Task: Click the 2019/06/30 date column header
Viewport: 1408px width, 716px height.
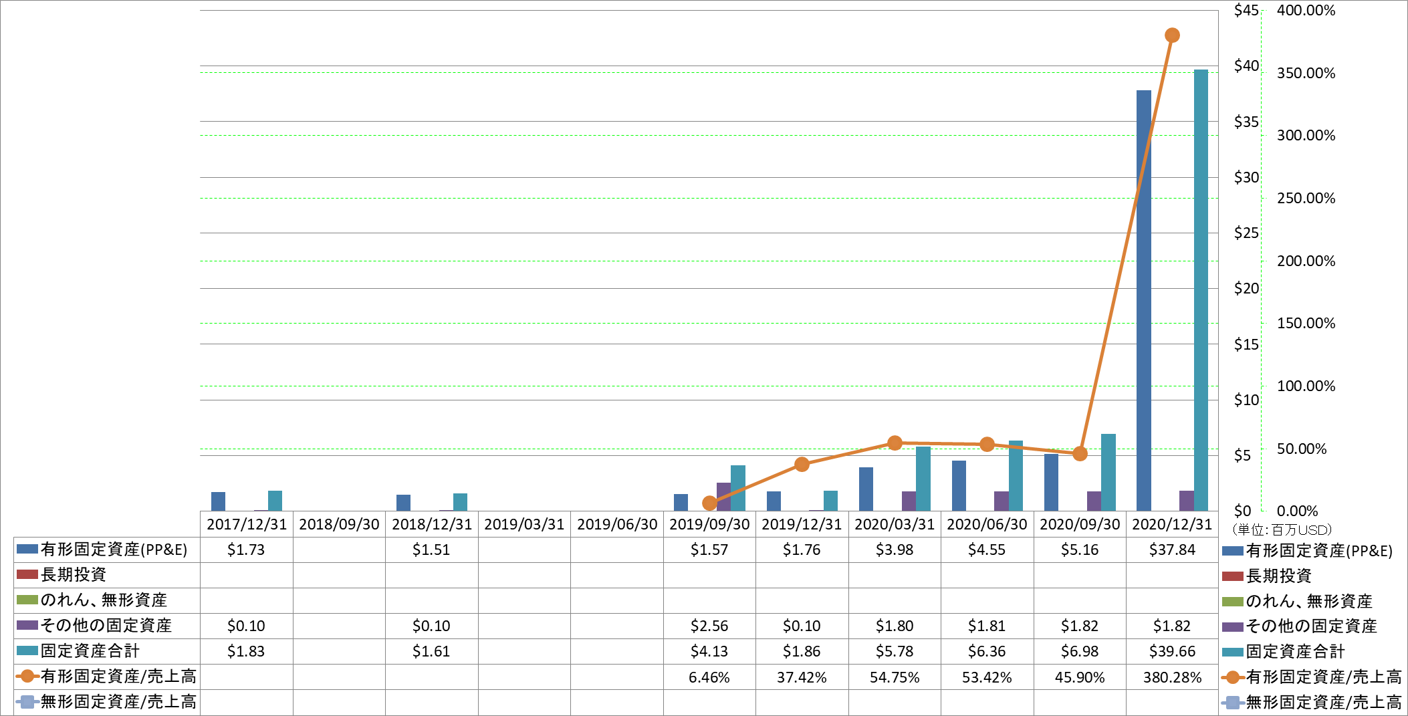Action: pos(616,524)
